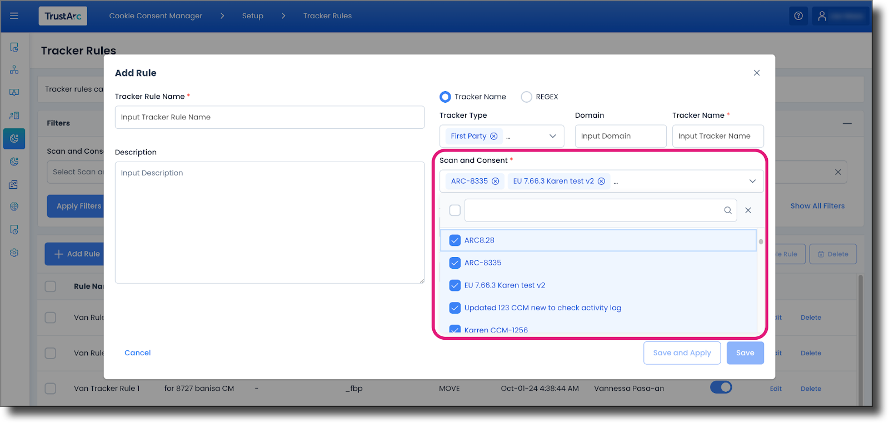The height and width of the screenshot is (423, 889).
Task: Focus the Description text area
Action: pos(269,223)
